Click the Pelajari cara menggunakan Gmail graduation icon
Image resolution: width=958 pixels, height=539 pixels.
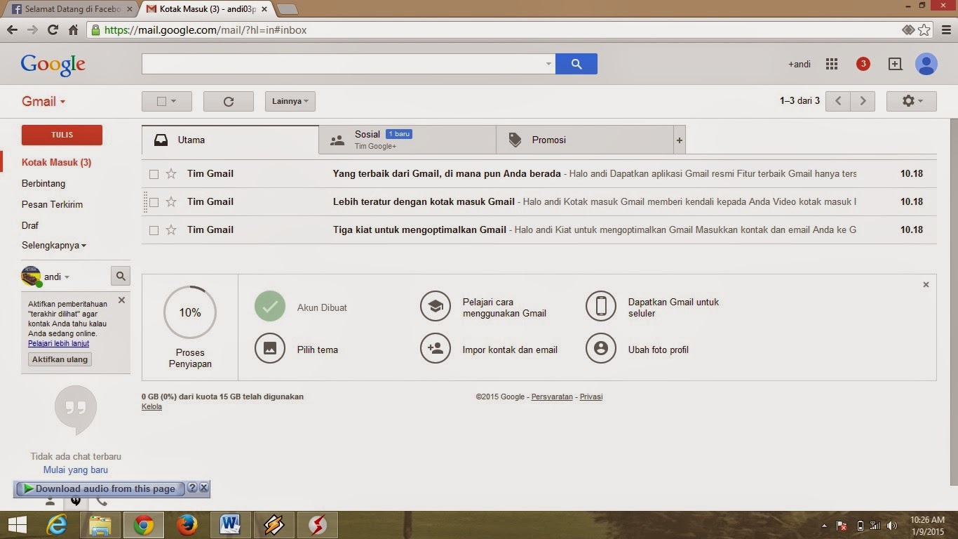coord(436,306)
